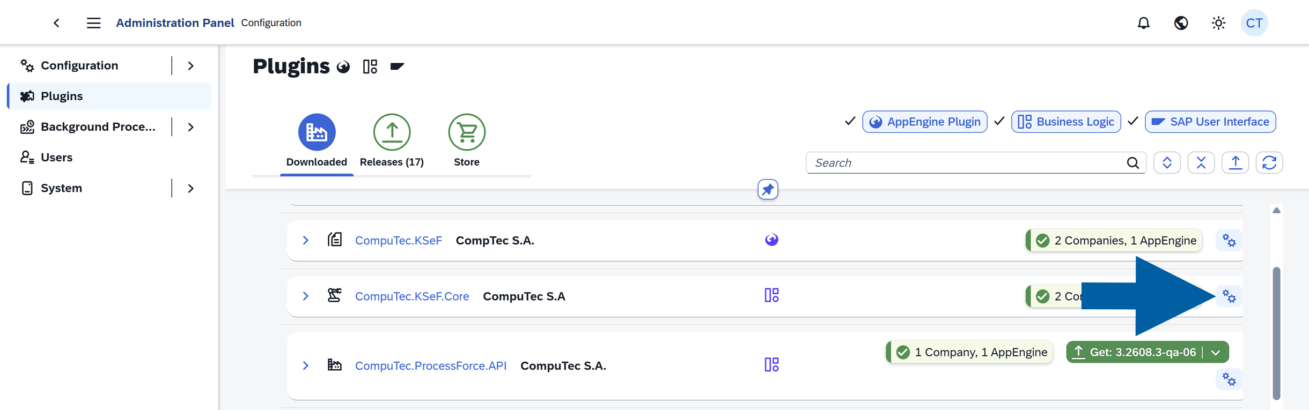Toggle the pin header button
Image resolution: width=1309 pixels, height=410 pixels.
pos(768,189)
